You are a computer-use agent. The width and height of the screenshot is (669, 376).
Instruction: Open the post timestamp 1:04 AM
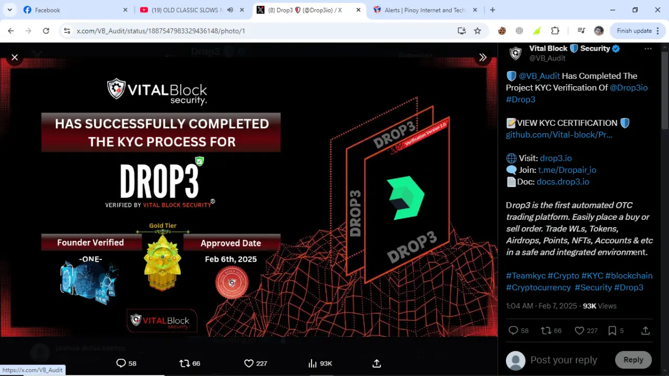point(541,306)
